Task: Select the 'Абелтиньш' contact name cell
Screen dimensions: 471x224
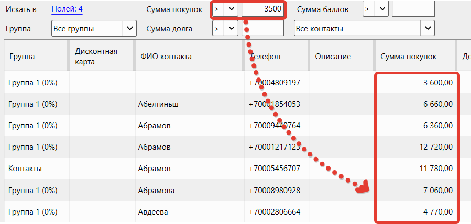Action: 158,104
